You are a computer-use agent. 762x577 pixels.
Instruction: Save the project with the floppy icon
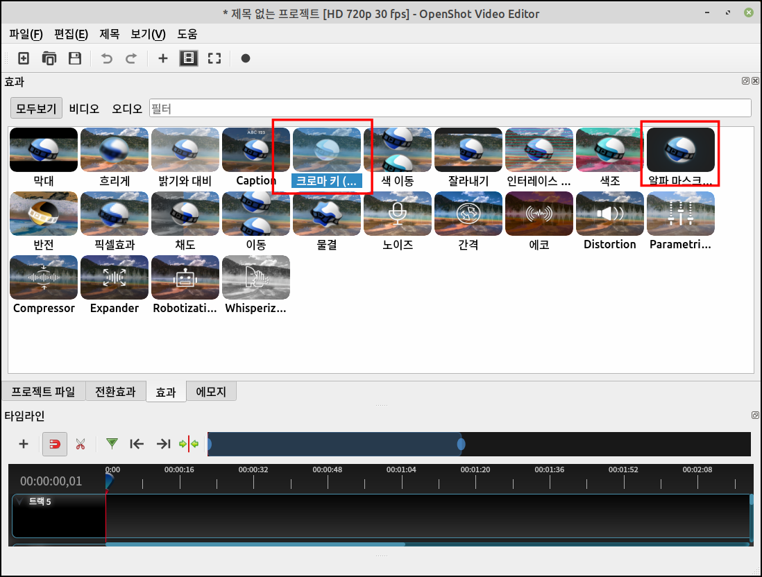point(75,58)
